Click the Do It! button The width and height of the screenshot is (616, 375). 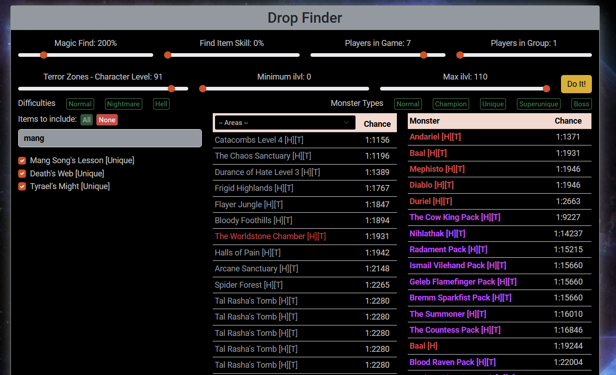coord(576,84)
